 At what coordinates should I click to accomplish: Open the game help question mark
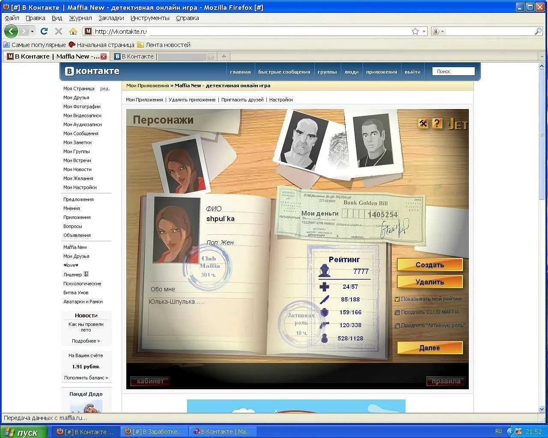(x=437, y=124)
